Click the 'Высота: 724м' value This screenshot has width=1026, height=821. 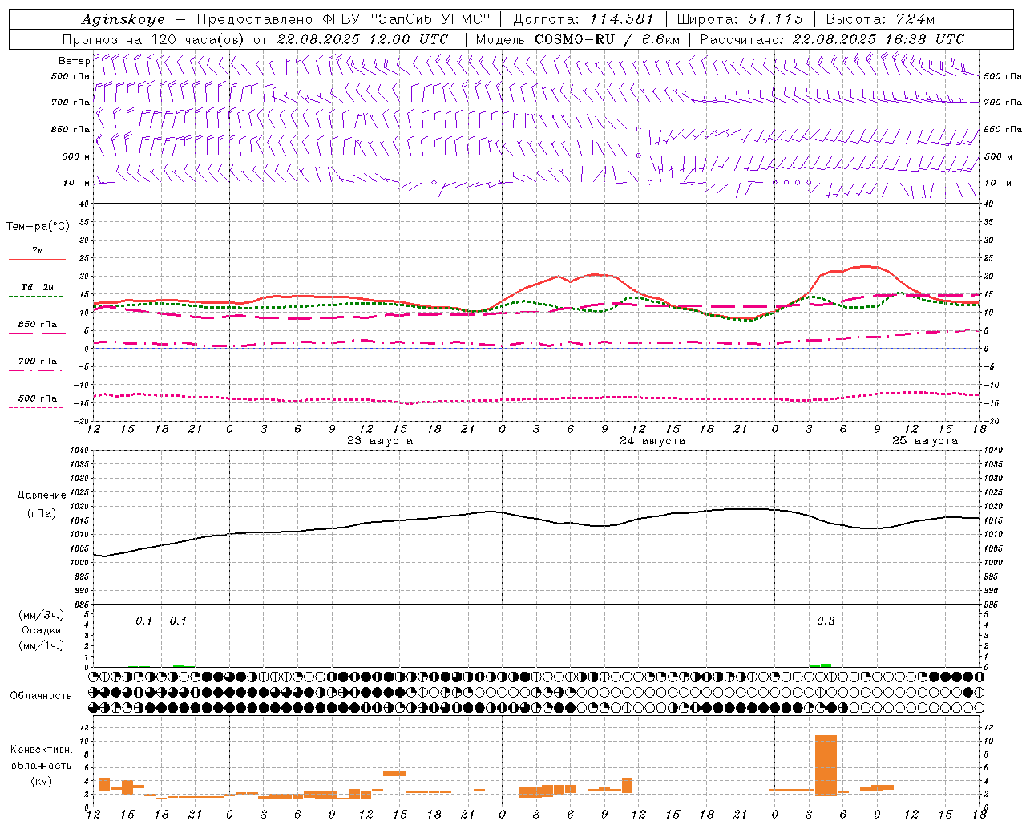pos(880,19)
